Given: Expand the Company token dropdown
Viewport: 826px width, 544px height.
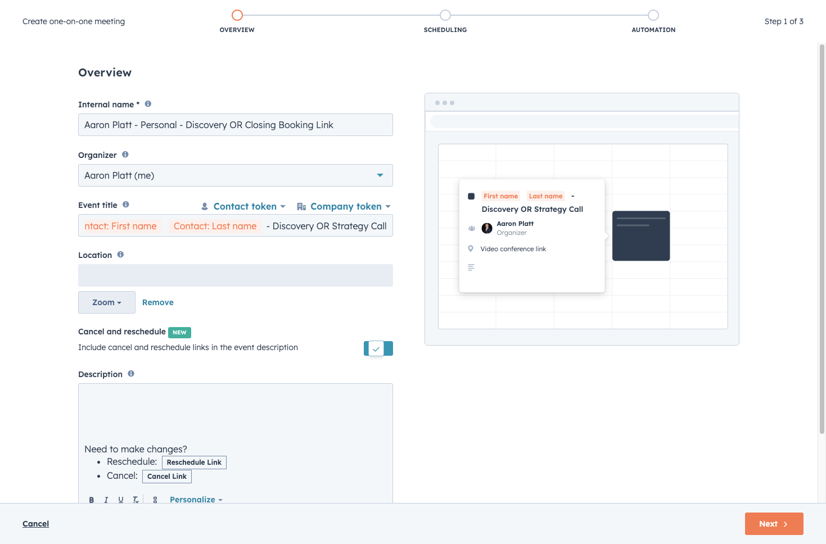Looking at the screenshot, I should tap(344, 207).
